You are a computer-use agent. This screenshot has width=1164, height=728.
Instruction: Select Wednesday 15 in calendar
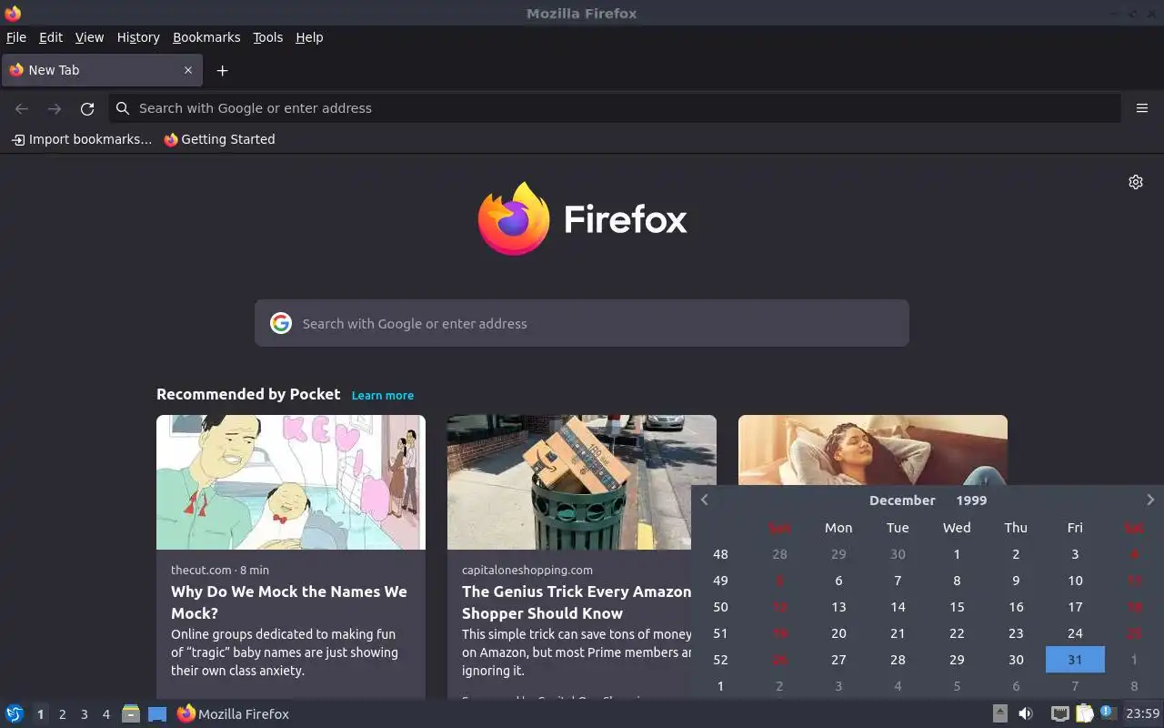[x=957, y=607]
